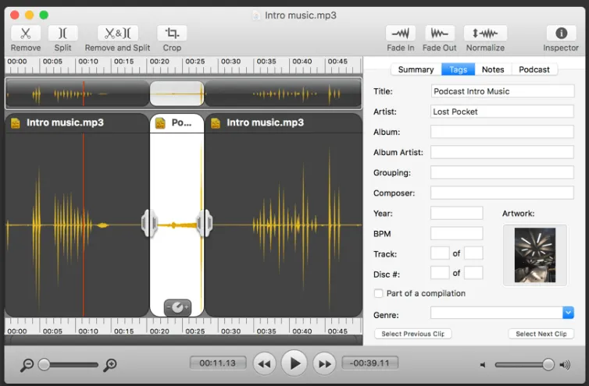Image resolution: width=589 pixels, height=386 pixels.
Task: Start playback with the Play button
Action: 294,363
